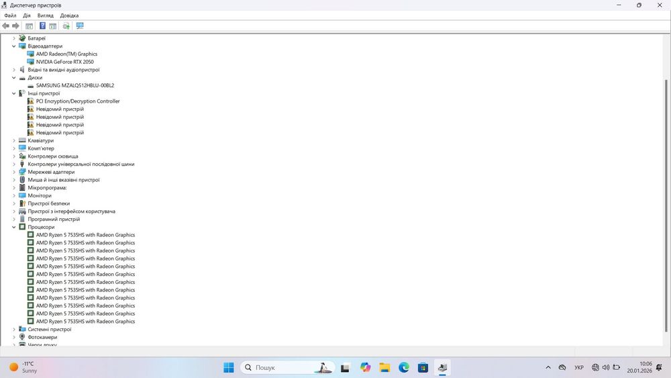Viewport: 671px width, 378px height.
Task: Select the PCI Encryption/Decryption Controller warning icon
Action: pyautogui.click(x=30, y=101)
